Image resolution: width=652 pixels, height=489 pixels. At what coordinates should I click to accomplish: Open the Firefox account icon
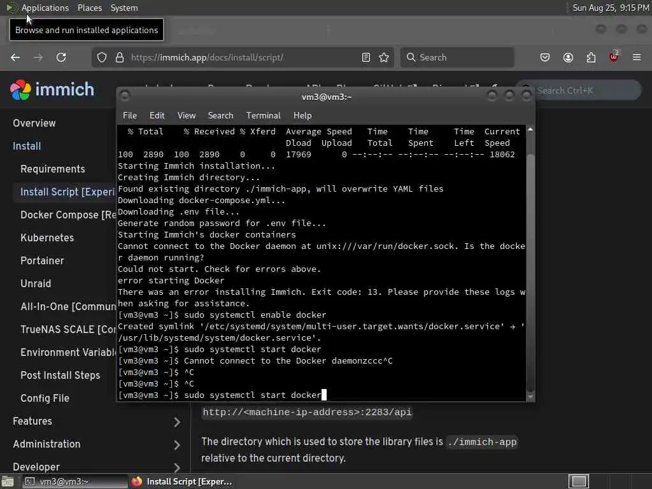[568, 57]
